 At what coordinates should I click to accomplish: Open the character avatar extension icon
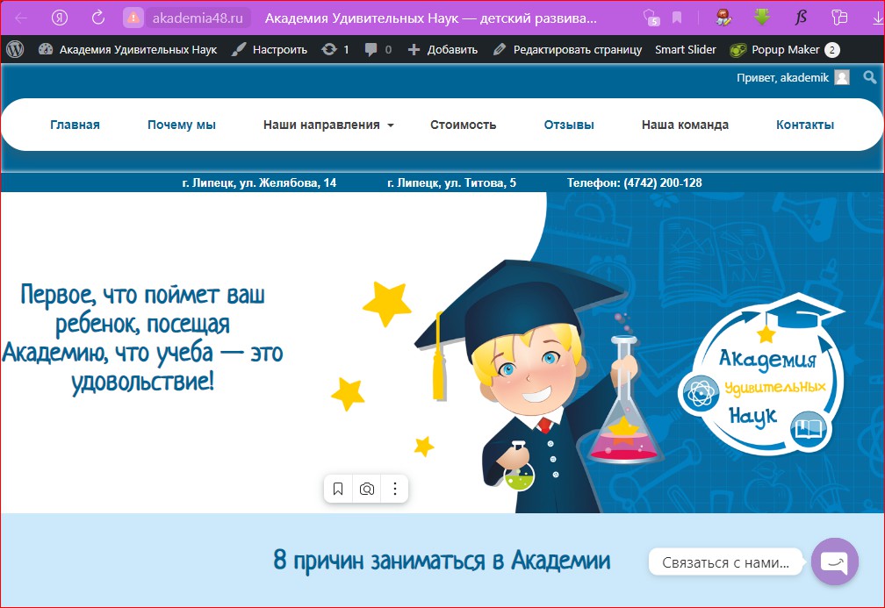point(723,18)
